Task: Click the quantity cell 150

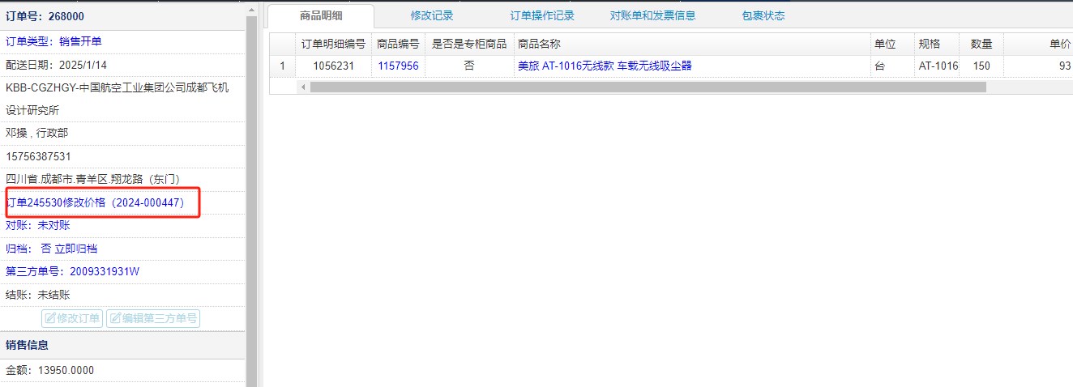Action: (x=981, y=66)
